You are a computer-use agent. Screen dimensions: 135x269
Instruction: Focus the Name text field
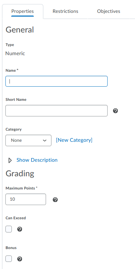57,81
